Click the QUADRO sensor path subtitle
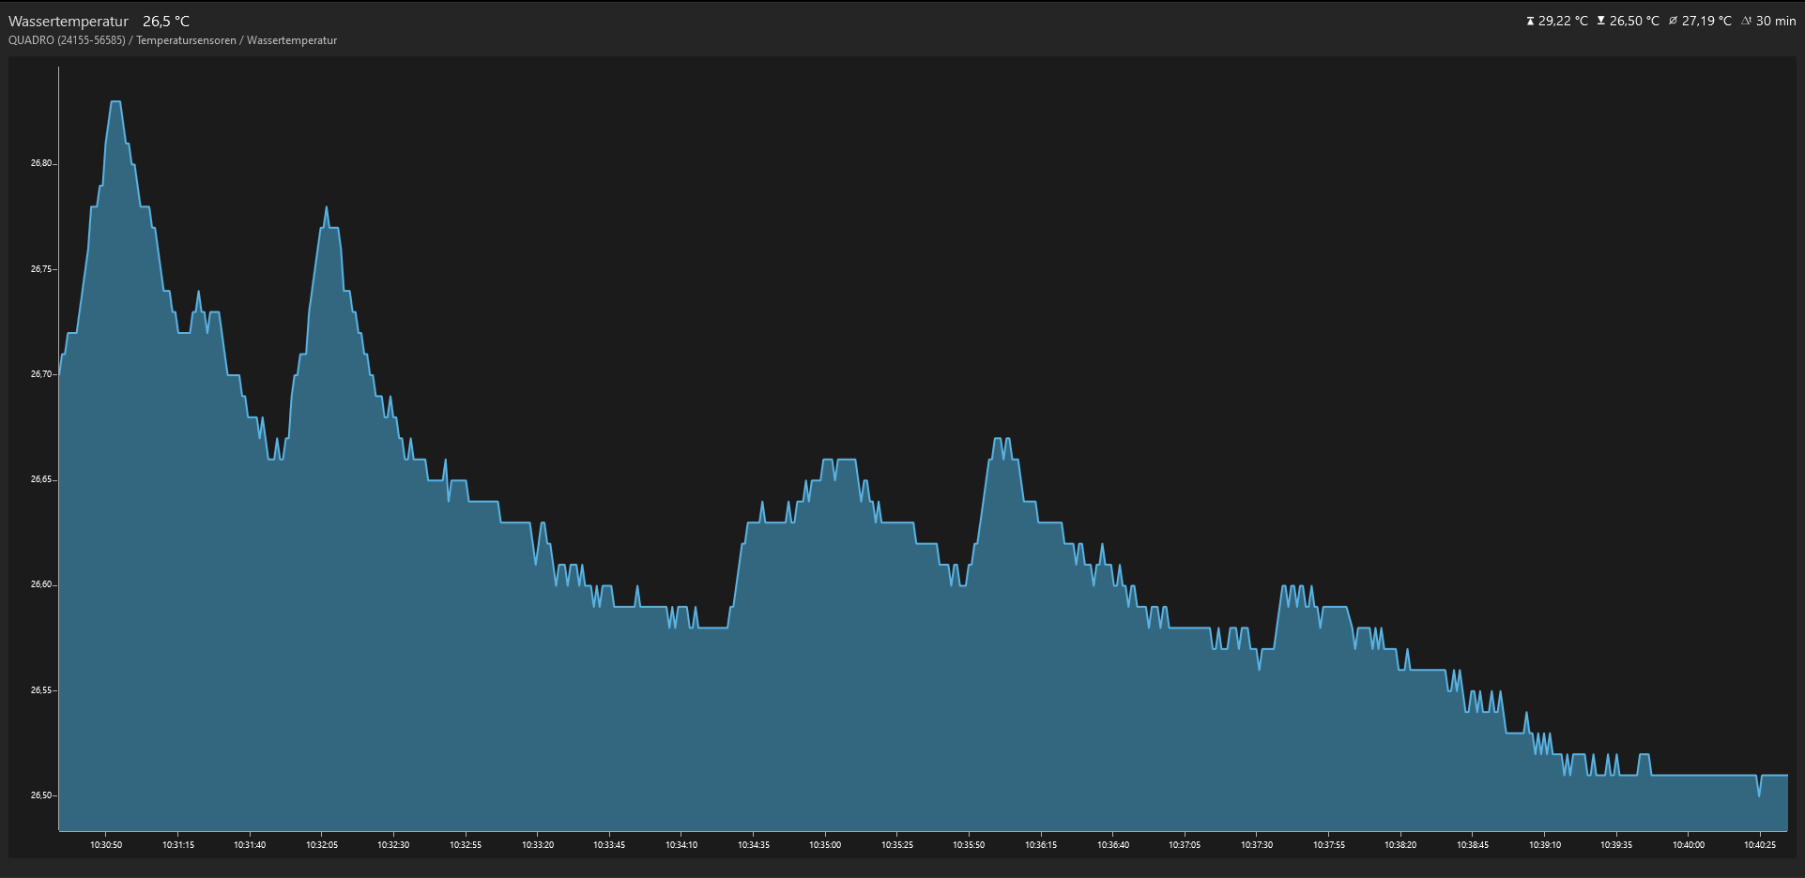This screenshot has width=1805, height=878. [173, 40]
